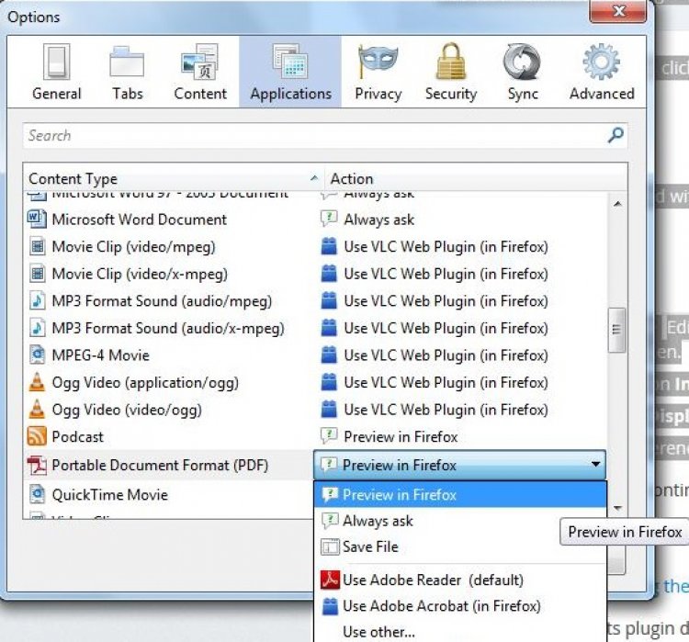Image resolution: width=689 pixels, height=642 pixels.
Task: Click the list's vertical scrollbar thumb
Action: [617, 329]
